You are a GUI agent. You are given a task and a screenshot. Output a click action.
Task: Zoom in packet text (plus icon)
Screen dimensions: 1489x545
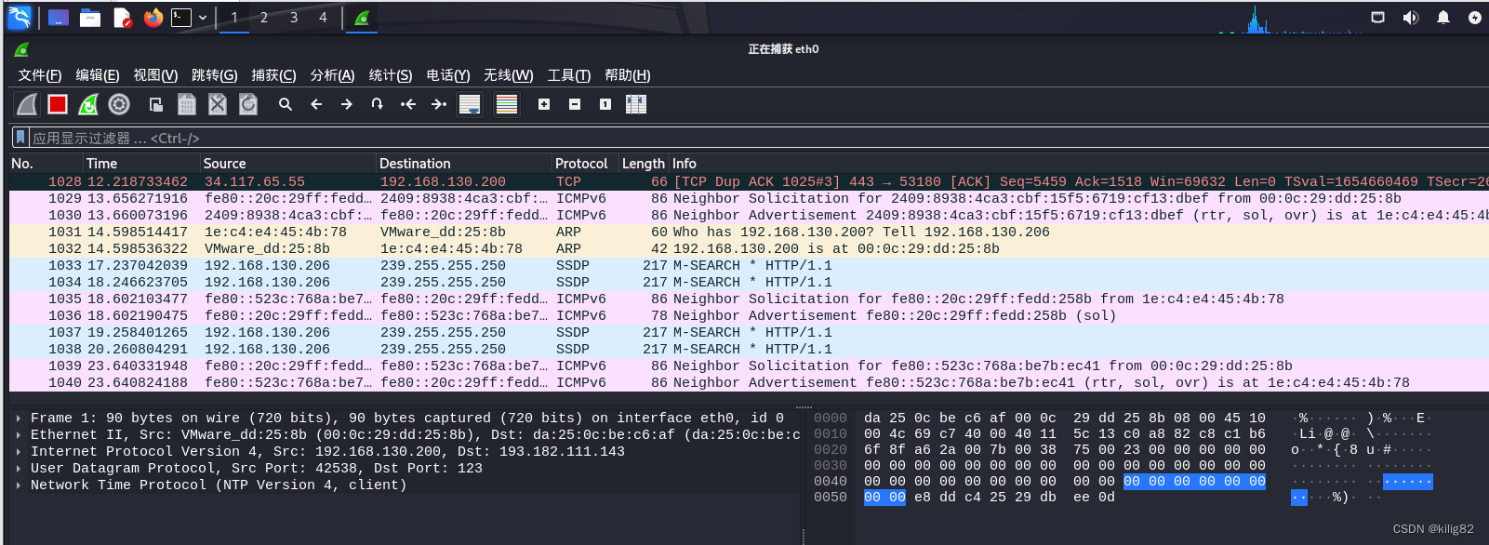(544, 104)
